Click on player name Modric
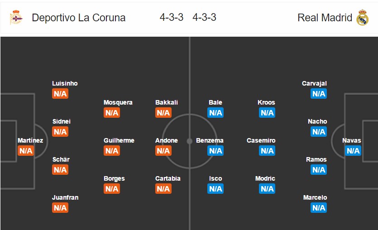 [x=265, y=178]
